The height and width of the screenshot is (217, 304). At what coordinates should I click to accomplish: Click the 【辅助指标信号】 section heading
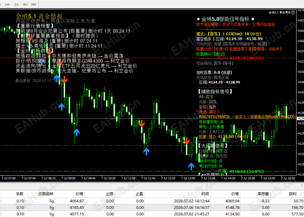click(215, 91)
